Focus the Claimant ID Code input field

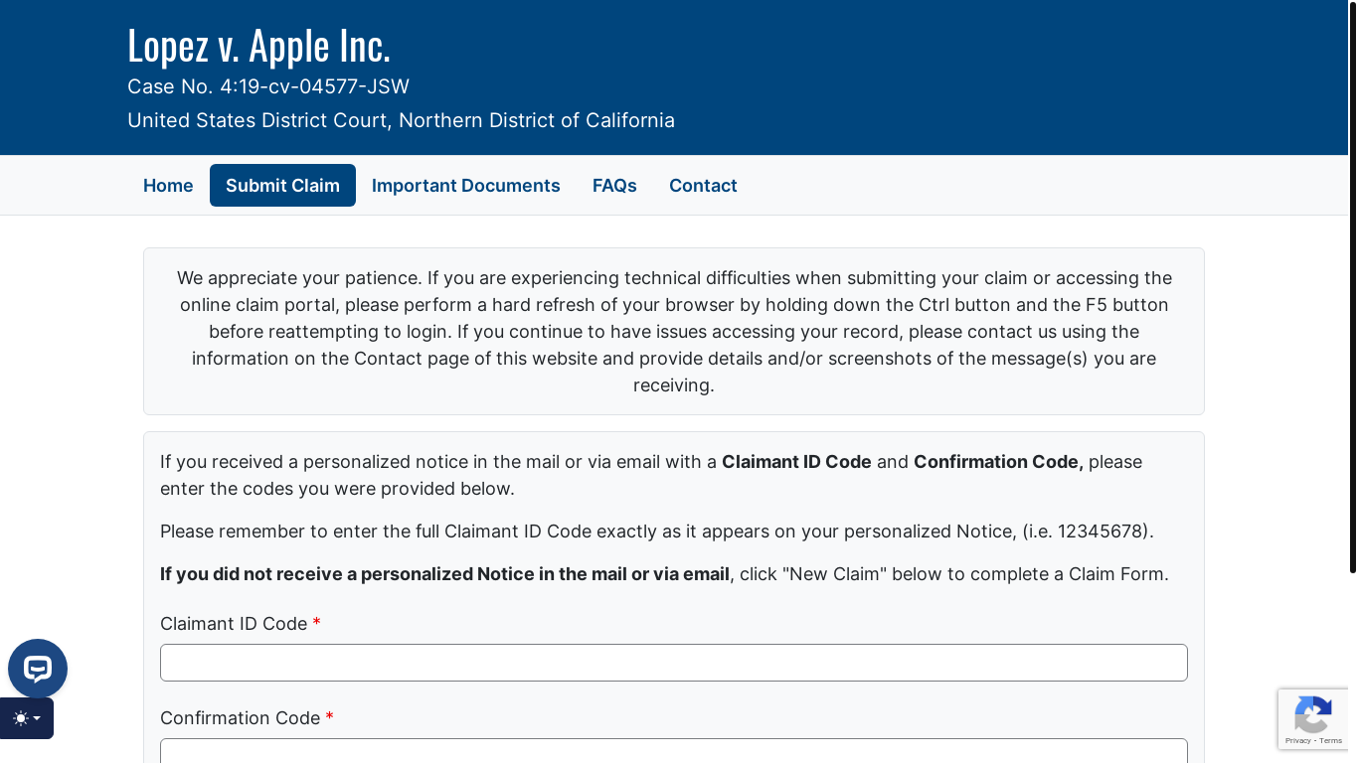(x=674, y=663)
